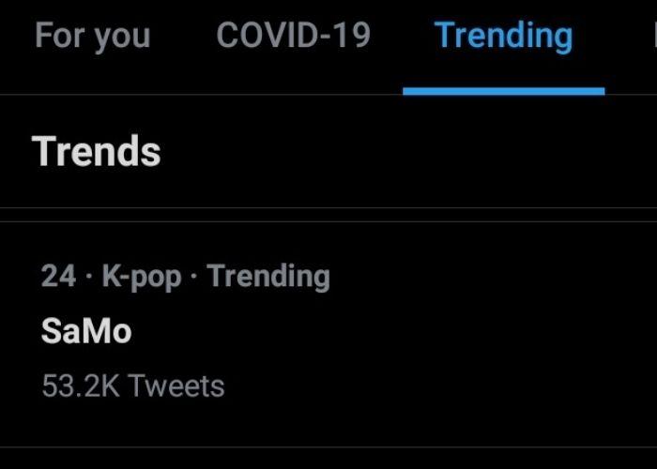Click the number 19 in the COVID-19 tab

click(350, 36)
